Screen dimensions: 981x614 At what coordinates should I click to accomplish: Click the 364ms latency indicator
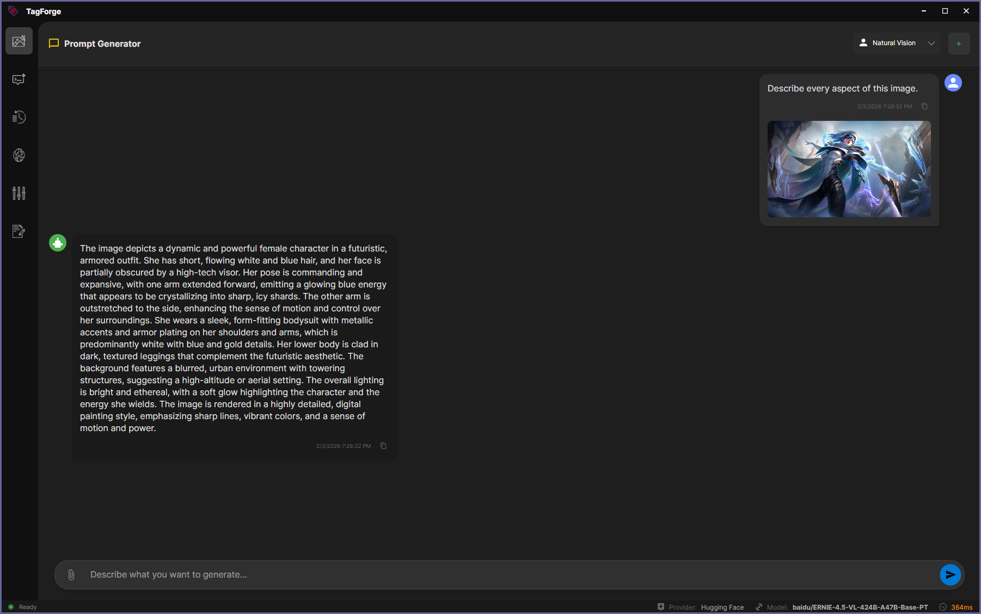click(961, 607)
